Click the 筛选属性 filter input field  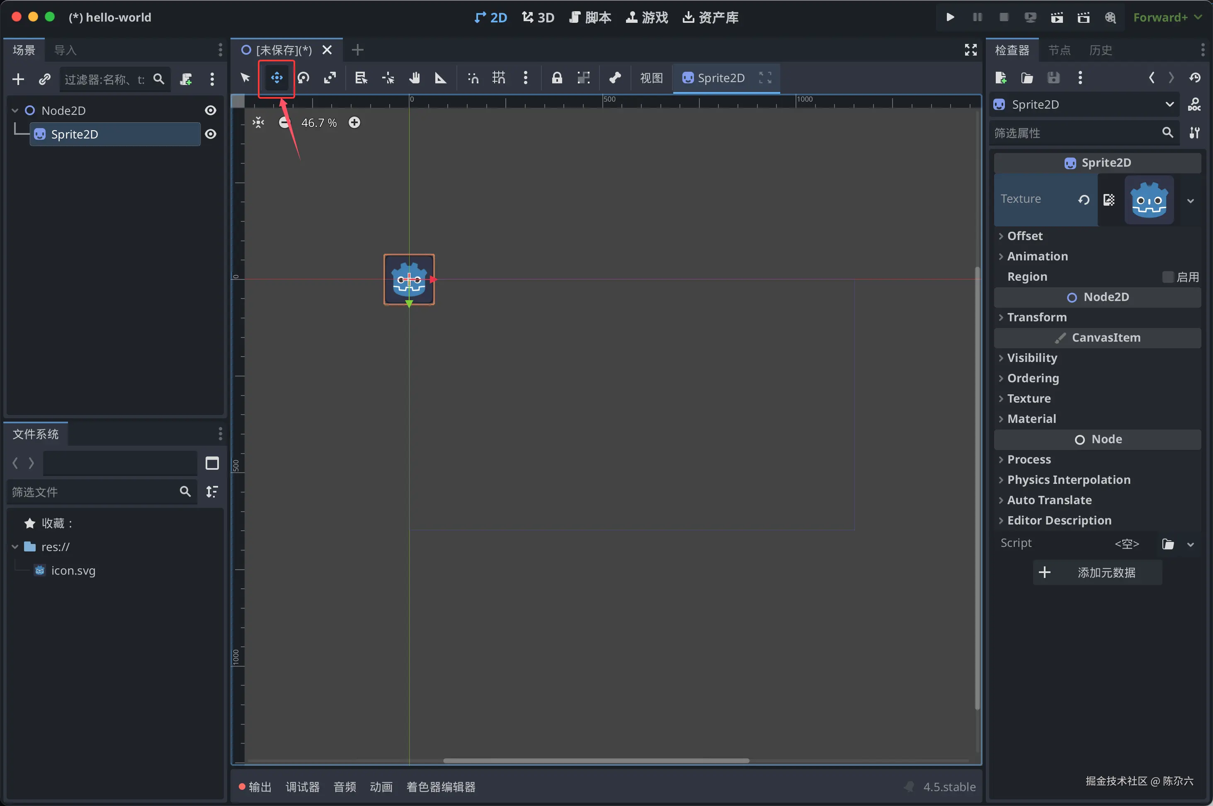pos(1074,133)
